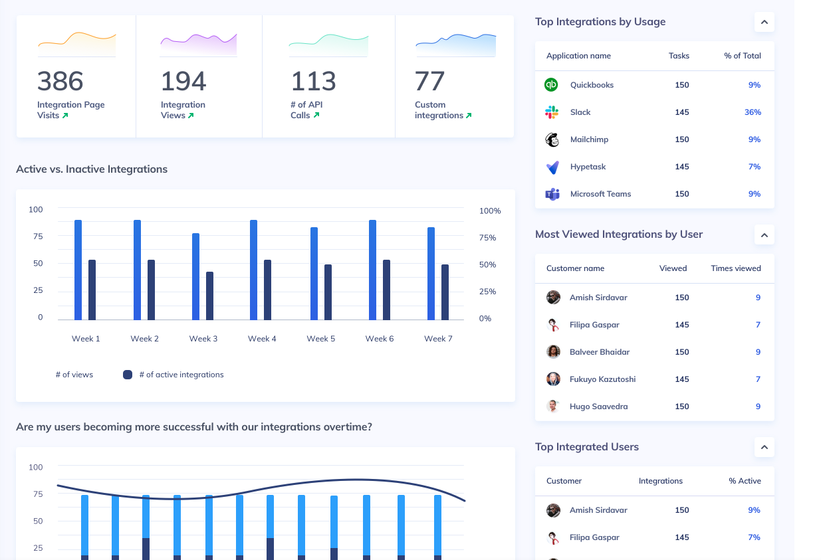This screenshot has height=560, width=821.
Task: Collapse the Top Integrations by Usage panel
Action: (x=764, y=22)
